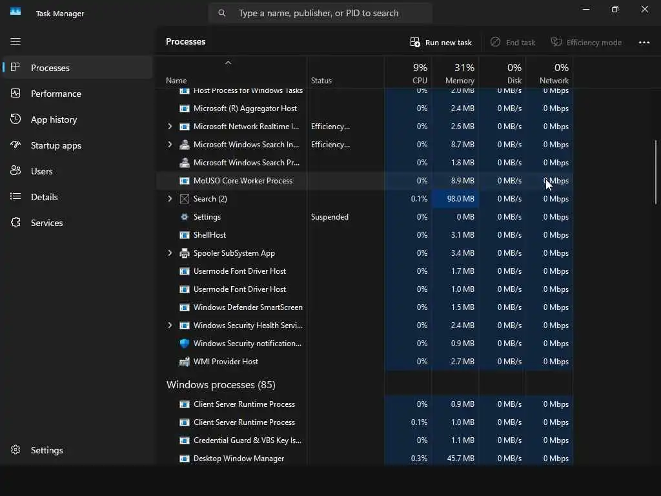Switch to the Processes tab

(x=77, y=67)
